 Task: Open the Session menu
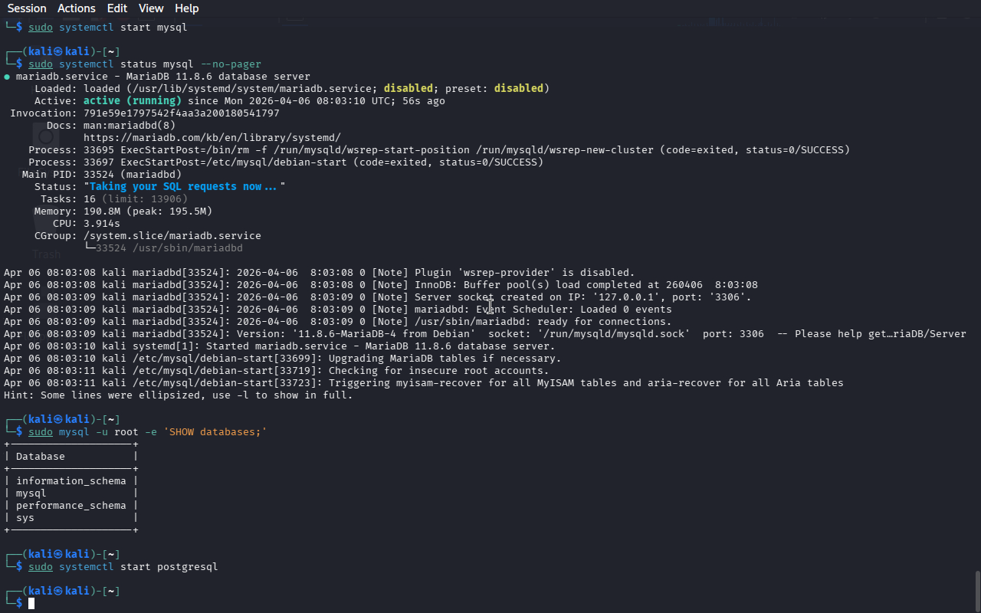27,8
